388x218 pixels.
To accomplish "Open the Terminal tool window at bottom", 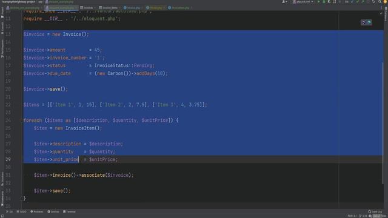I will tap(69, 211).
